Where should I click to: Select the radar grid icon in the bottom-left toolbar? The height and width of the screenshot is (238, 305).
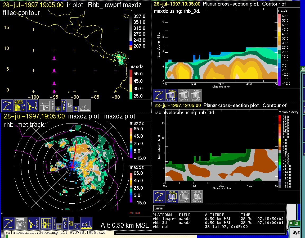pos(46,224)
